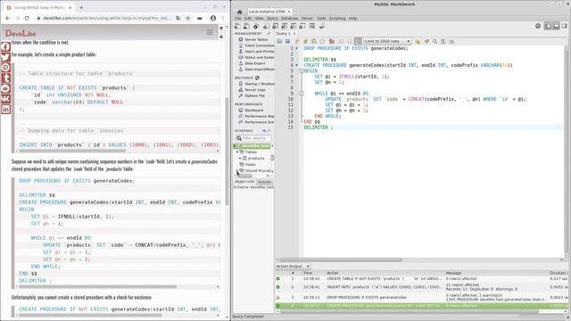Screen dimensions: 571x321
Task: Click the Filter objects search field
Action: click(253, 138)
